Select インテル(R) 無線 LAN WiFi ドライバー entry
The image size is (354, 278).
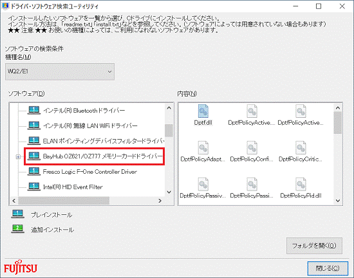pos(90,125)
